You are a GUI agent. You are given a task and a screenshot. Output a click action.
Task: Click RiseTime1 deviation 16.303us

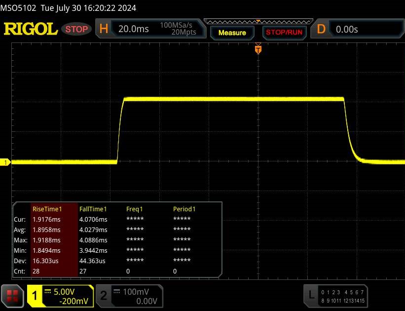click(45, 261)
